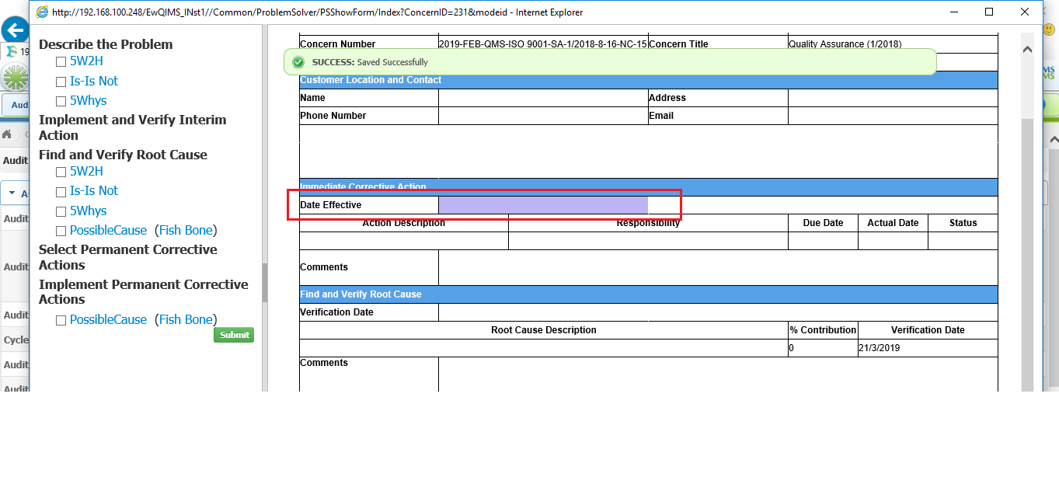Click the 'Quality Assurance (1/2018)' value

845,44
